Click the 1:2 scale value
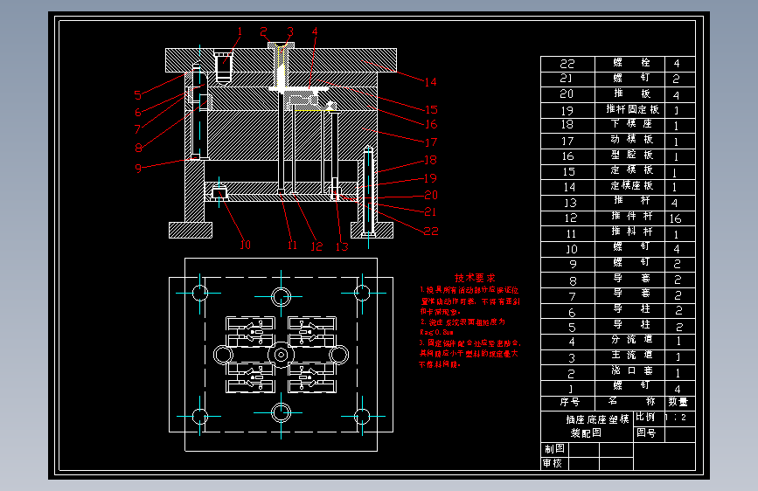758x491 pixels. [677, 417]
